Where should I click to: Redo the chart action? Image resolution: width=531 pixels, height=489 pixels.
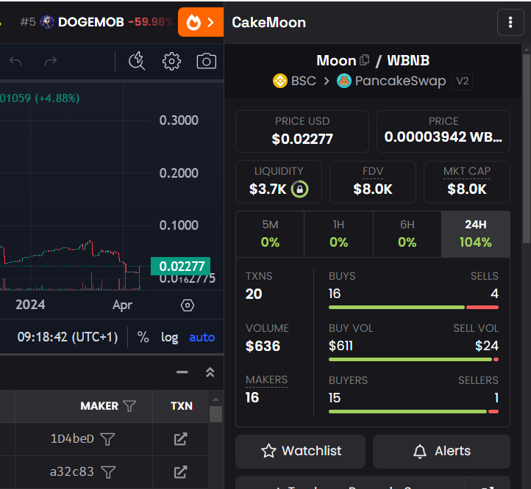pos(51,61)
